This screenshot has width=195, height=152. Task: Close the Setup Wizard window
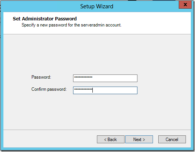[x=185, y=5]
